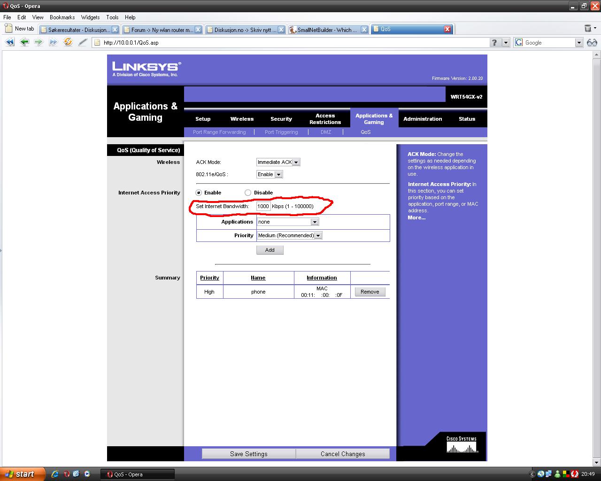Open the Priority Medium dropdown
This screenshot has width=601, height=481.
[x=289, y=235]
